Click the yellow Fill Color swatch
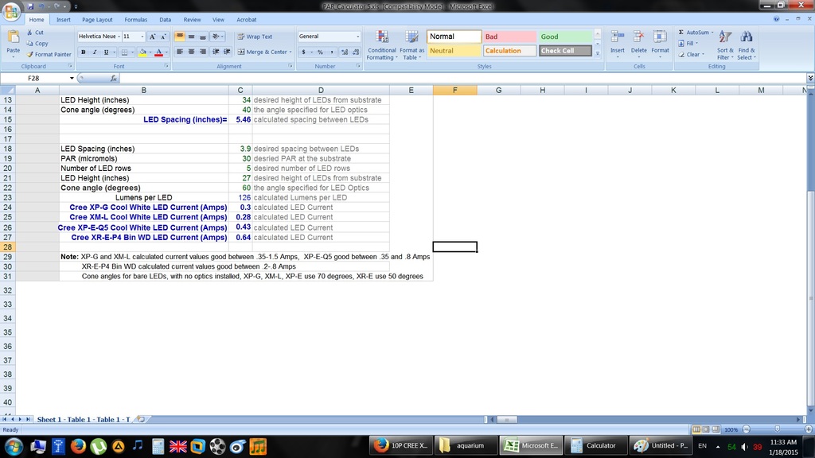815x458 pixels. coord(142,52)
